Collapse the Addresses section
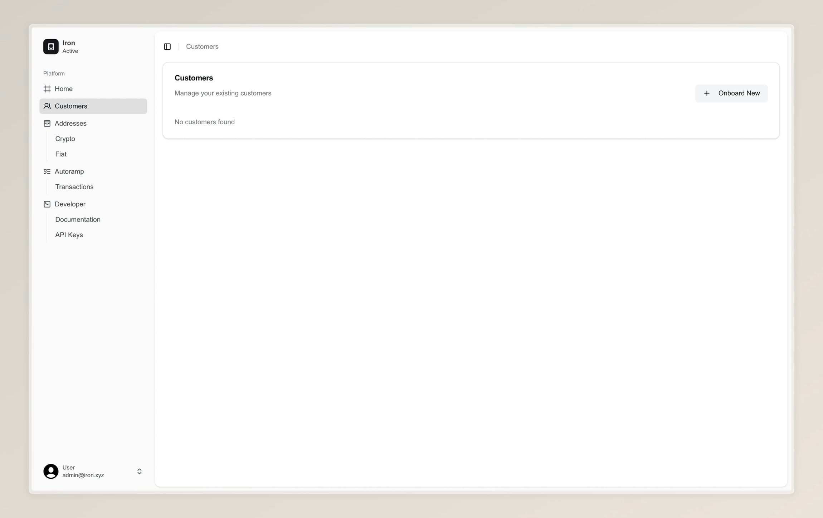This screenshot has height=518, width=823. pos(70,124)
